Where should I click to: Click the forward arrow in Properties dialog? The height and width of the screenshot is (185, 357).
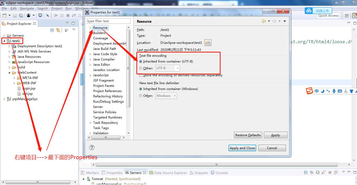pyautogui.click(x=274, y=21)
